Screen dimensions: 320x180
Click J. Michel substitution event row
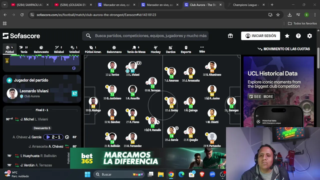[42, 119]
